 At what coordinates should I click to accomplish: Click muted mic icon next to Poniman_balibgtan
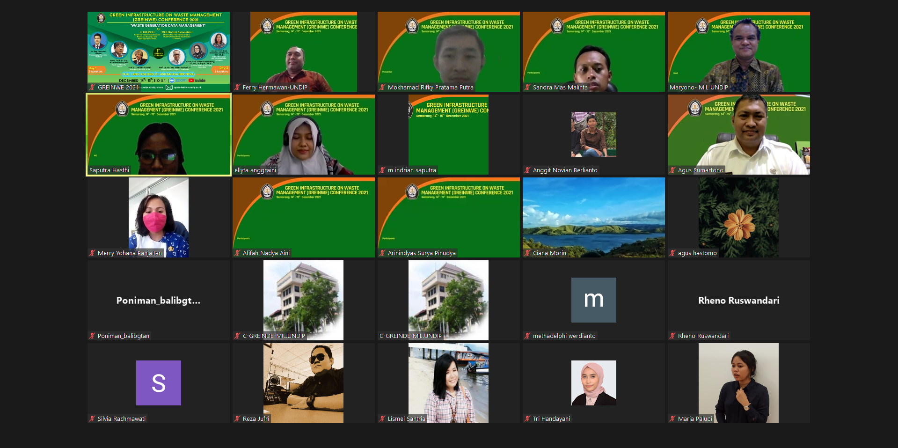(x=93, y=336)
